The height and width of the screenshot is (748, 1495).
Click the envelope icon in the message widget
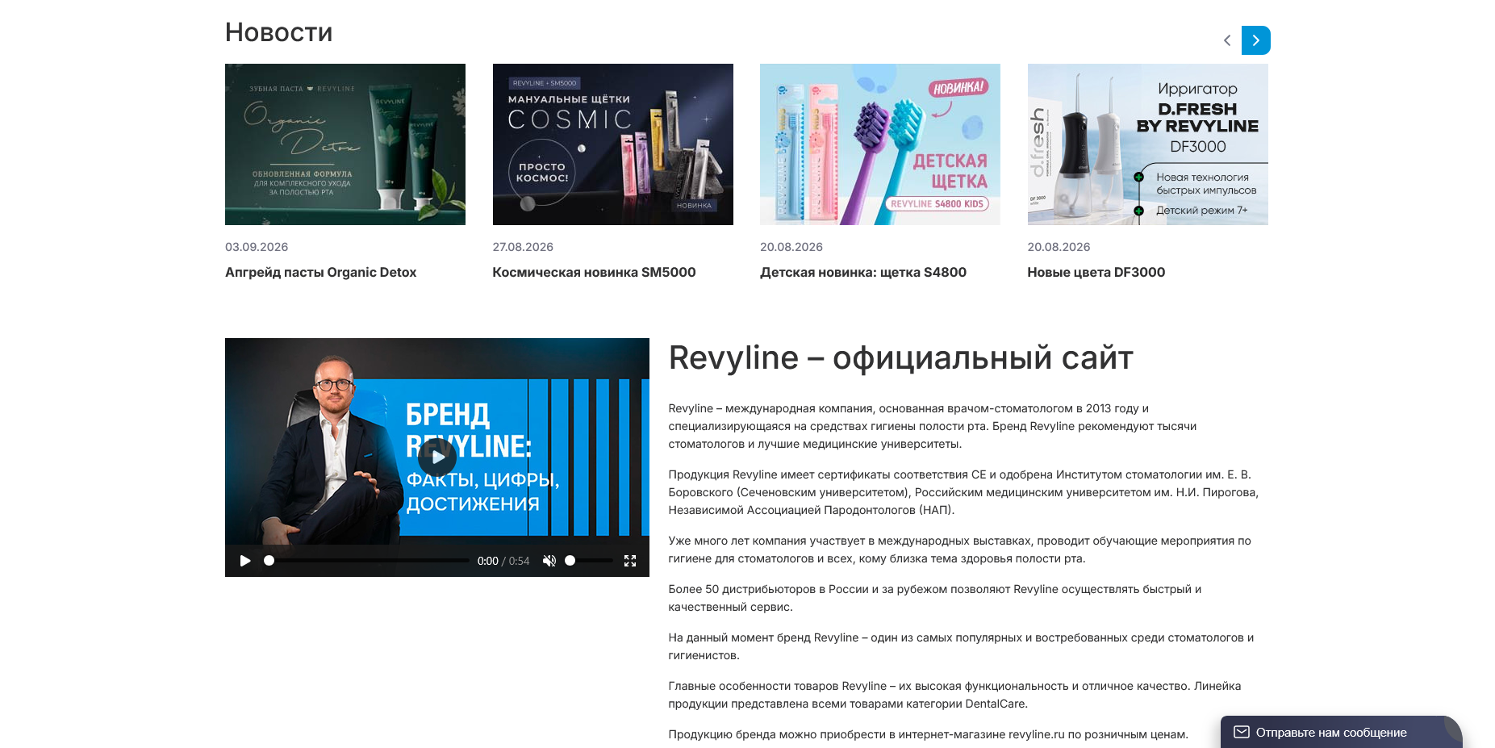point(1242,732)
